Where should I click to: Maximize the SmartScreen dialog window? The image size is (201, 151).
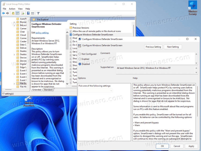pos(187,39)
